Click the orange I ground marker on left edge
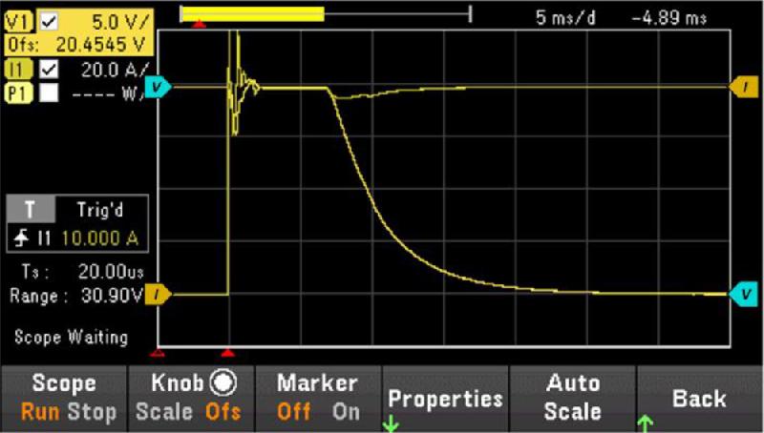 pyautogui.click(x=159, y=295)
